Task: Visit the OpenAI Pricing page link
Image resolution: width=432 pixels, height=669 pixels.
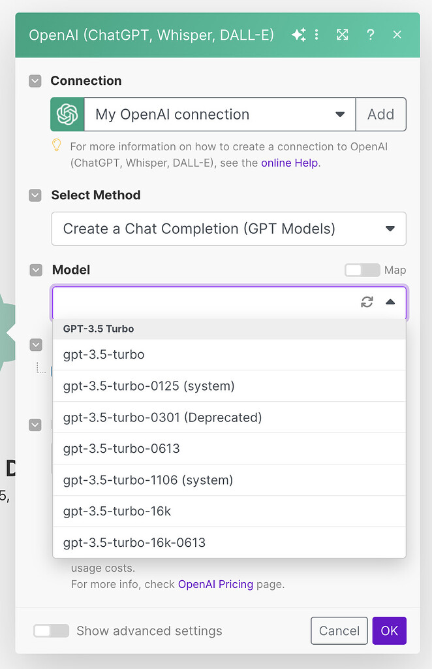Action: click(x=215, y=584)
